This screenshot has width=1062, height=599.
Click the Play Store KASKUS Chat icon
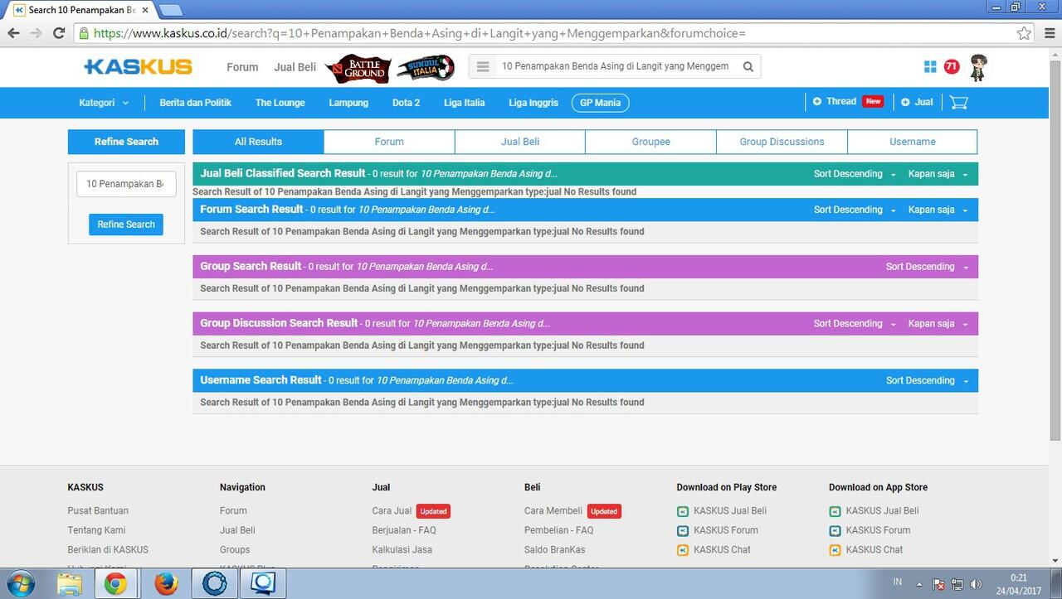tap(683, 550)
